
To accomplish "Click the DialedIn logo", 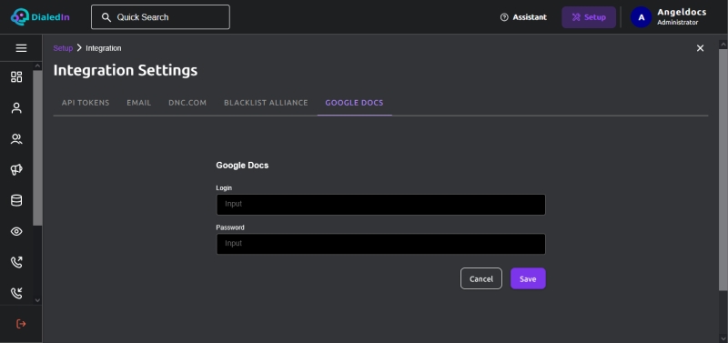I will pos(40,17).
